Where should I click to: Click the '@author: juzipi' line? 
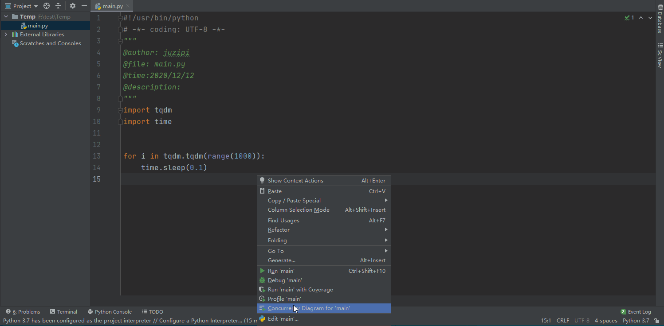pos(157,53)
